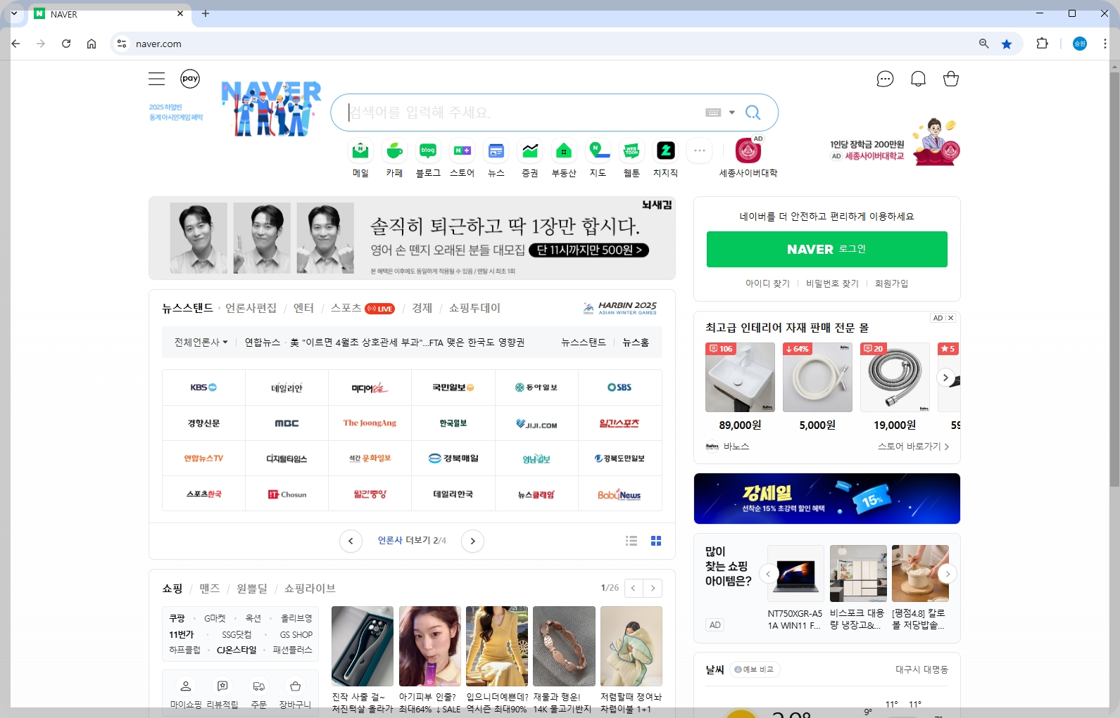Open the 블로그 shortcut icon
This screenshot has height=718, width=1120.
428,150
